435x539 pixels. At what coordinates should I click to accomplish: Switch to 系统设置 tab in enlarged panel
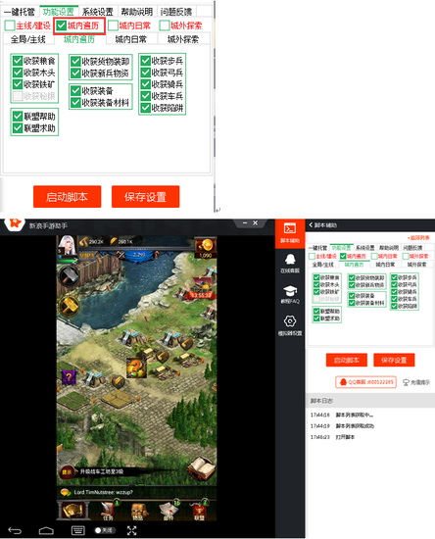pyautogui.click(x=98, y=12)
